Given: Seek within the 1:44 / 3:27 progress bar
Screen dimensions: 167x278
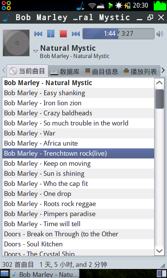Looking at the screenshot, I should [118, 33].
